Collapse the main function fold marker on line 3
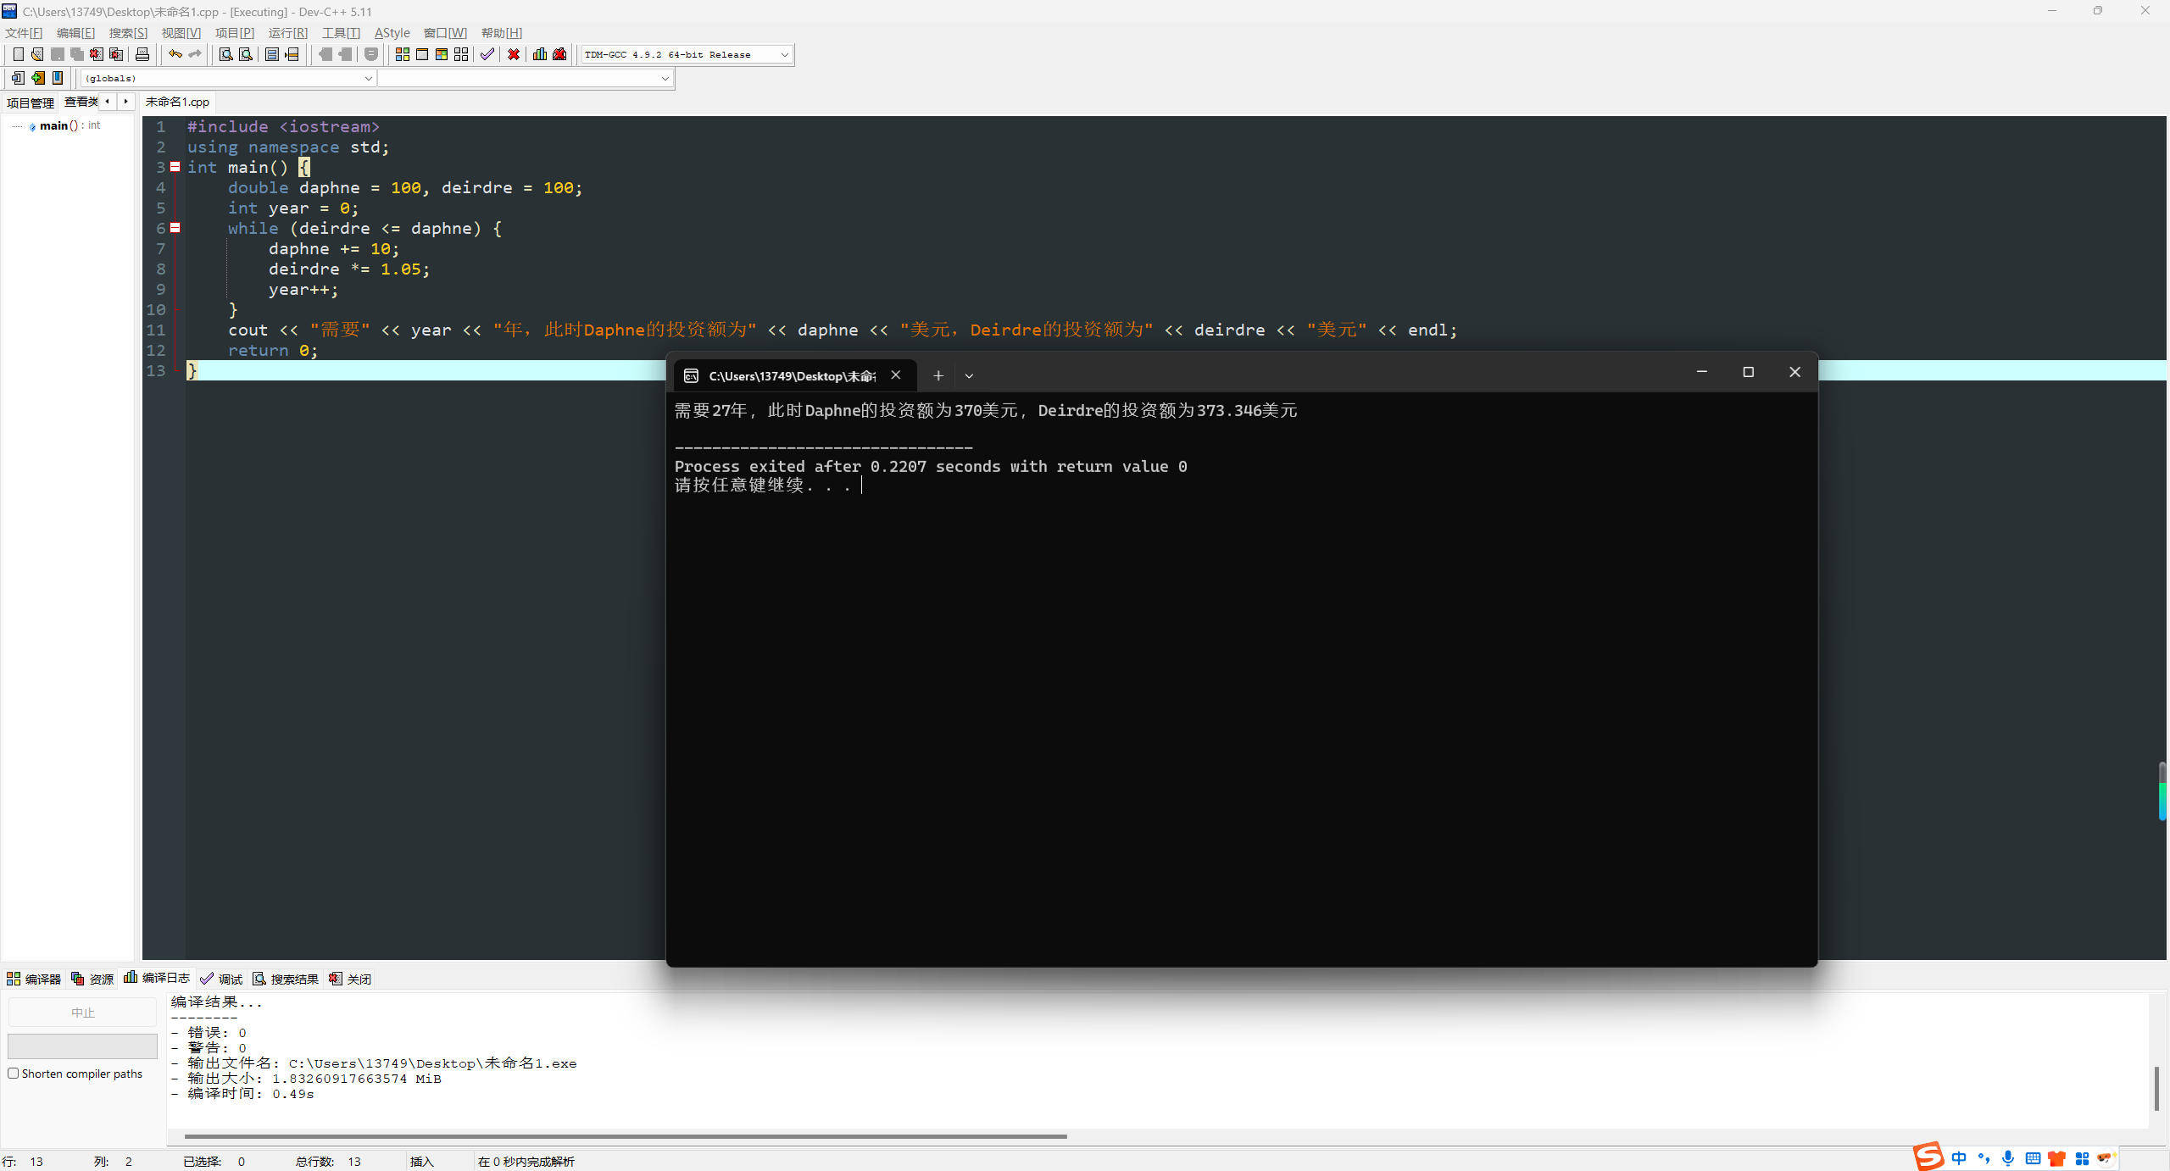The height and width of the screenshot is (1171, 2170). tap(175, 167)
